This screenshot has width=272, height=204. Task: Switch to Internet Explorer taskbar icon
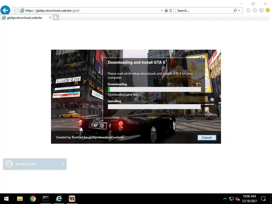coord(59,199)
